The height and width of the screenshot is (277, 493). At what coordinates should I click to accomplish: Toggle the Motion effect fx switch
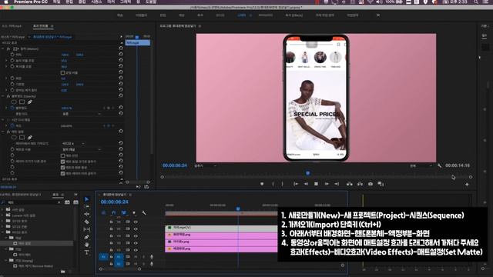pos(8,48)
